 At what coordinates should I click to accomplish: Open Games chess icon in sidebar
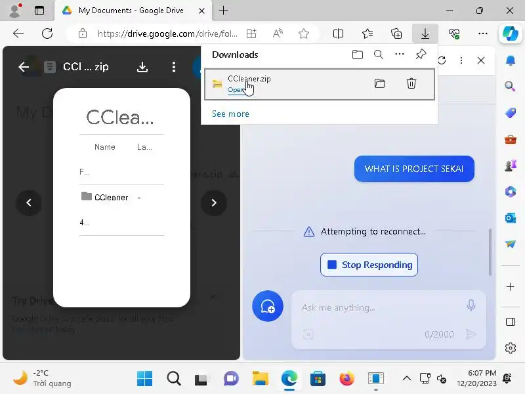tap(511, 165)
